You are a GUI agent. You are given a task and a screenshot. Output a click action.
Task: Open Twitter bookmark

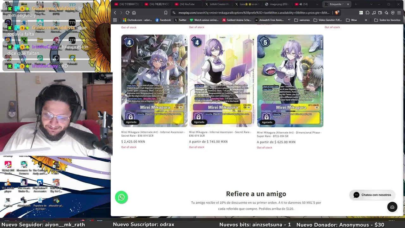180,20
